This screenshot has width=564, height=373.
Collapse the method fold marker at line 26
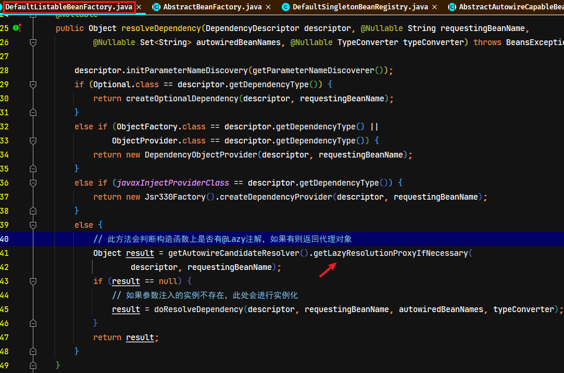(x=33, y=42)
